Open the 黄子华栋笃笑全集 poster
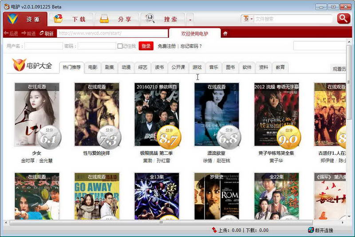 (276, 114)
